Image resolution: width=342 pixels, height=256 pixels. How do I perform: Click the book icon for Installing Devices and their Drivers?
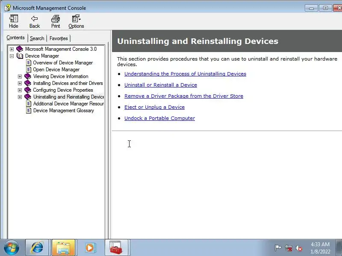28,83
